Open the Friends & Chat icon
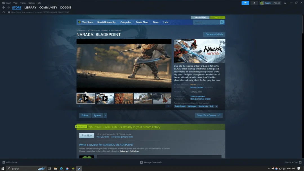304x171 pixels. pos(300,162)
